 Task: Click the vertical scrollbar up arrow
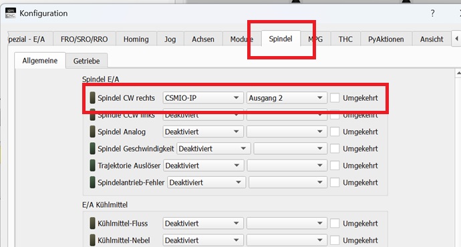458,73
